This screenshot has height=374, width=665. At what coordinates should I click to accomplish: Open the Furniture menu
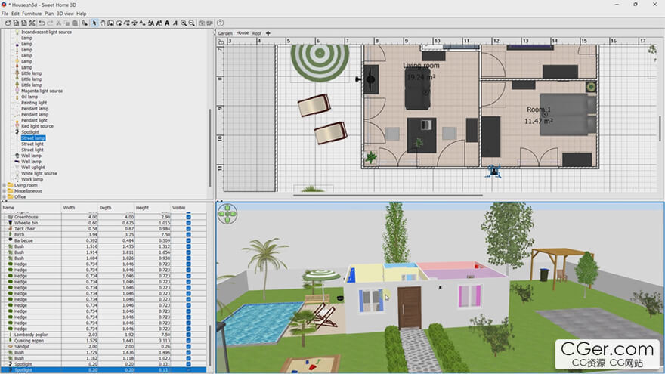[32, 14]
